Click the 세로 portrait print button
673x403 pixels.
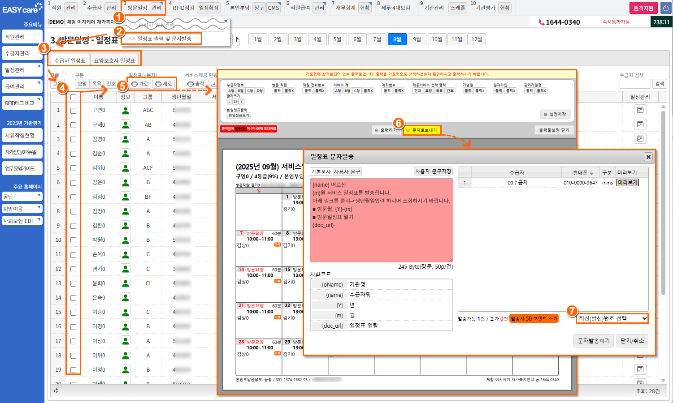(164, 84)
